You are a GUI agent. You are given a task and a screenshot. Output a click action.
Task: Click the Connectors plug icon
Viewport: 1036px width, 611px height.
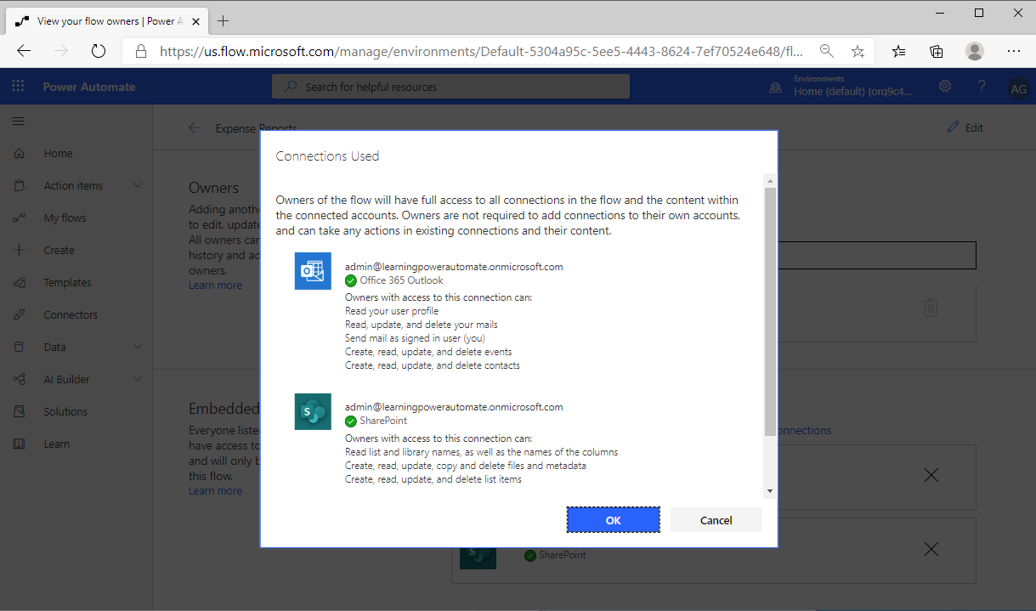tap(19, 315)
